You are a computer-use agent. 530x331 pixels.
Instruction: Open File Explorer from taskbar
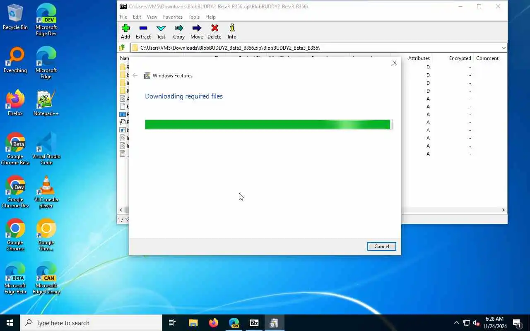point(193,323)
